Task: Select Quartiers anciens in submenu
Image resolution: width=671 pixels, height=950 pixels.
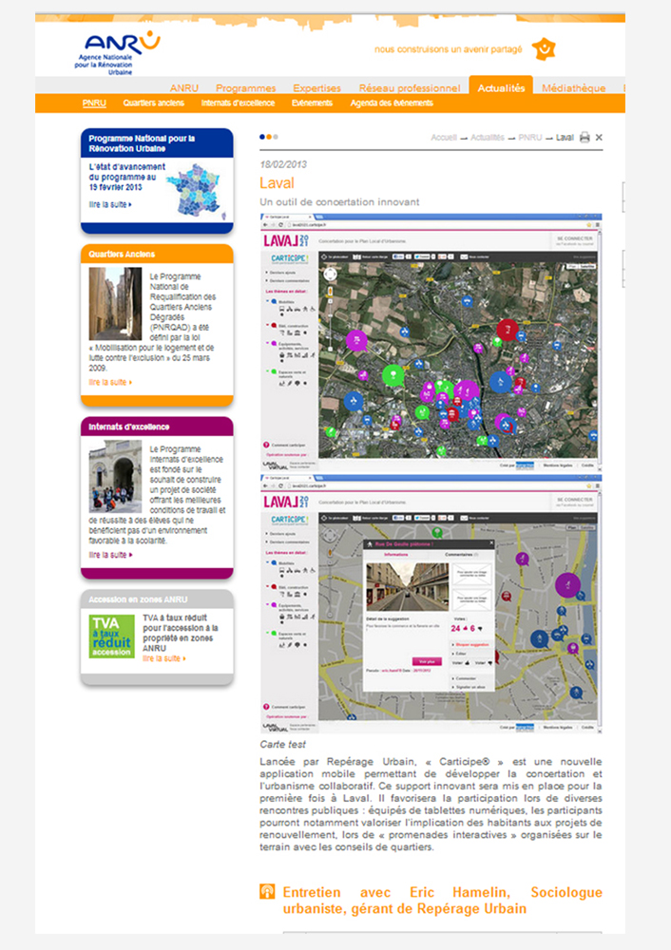Action: click(x=153, y=104)
